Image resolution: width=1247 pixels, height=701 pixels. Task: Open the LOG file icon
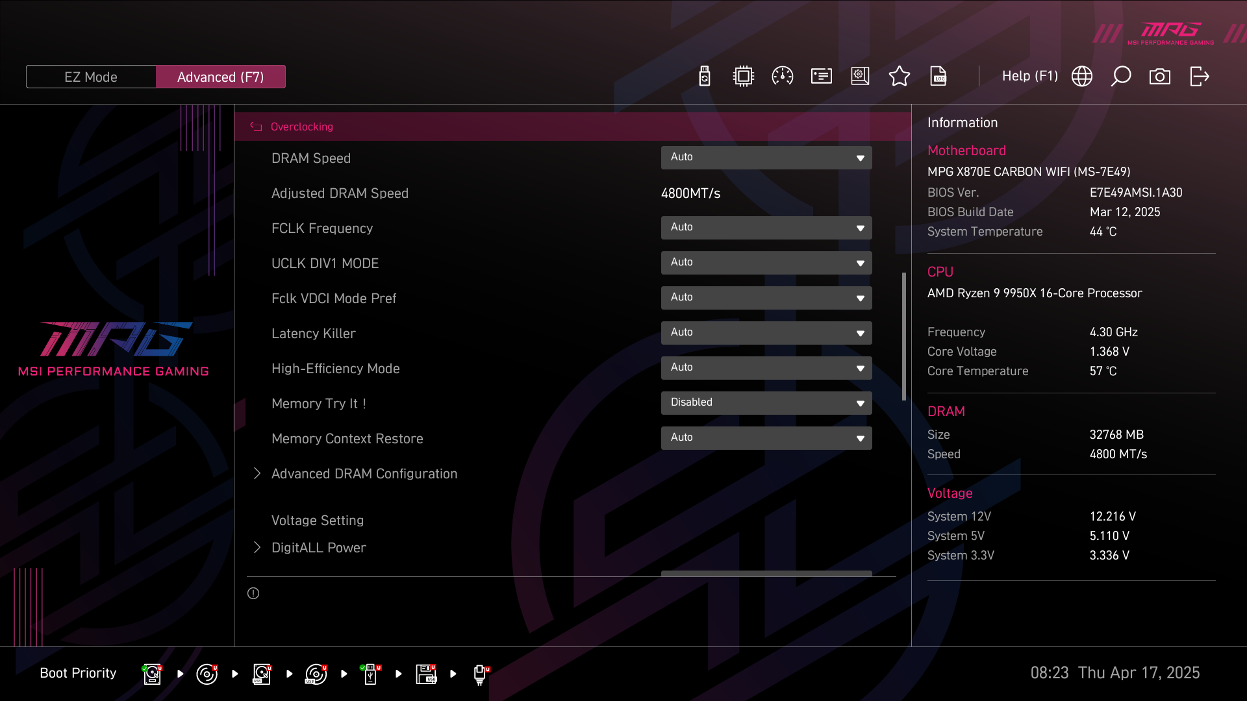pyautogui.click(x=938, y=77)
